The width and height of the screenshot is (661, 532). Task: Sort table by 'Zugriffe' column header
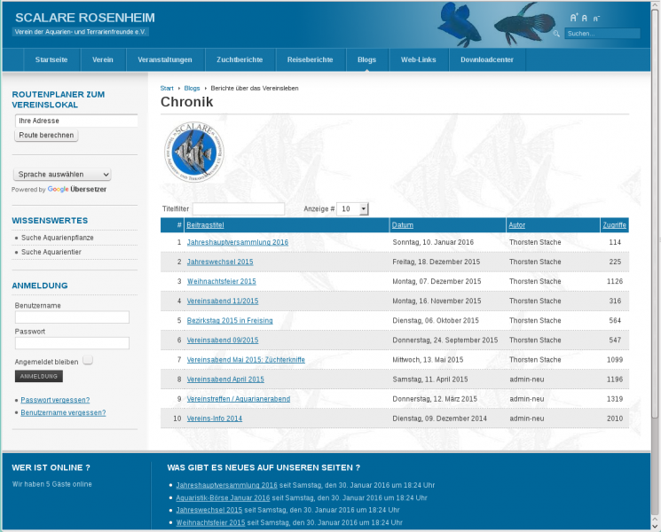[614, 225]
